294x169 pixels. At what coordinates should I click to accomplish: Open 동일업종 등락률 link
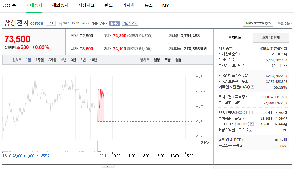[232, 145]
